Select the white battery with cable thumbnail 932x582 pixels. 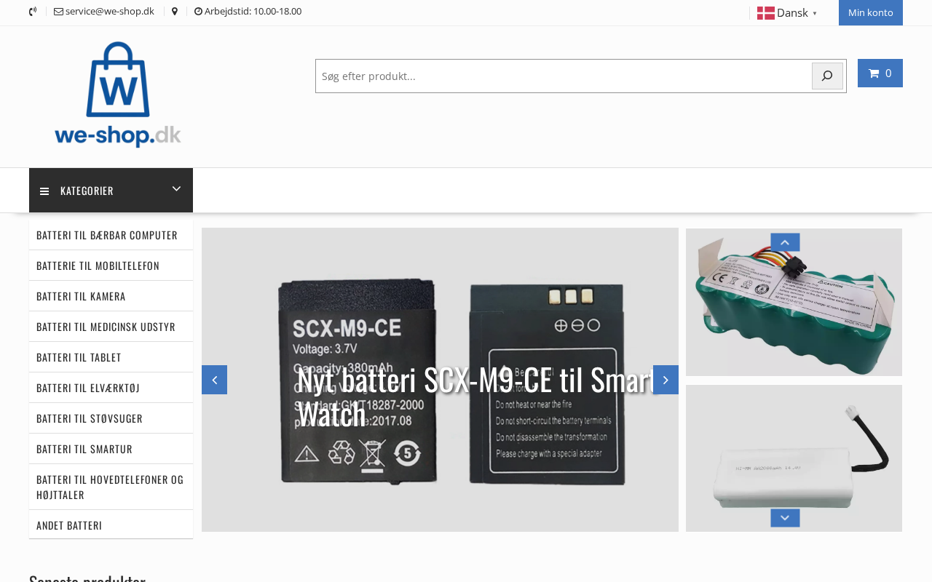point(794,458)
